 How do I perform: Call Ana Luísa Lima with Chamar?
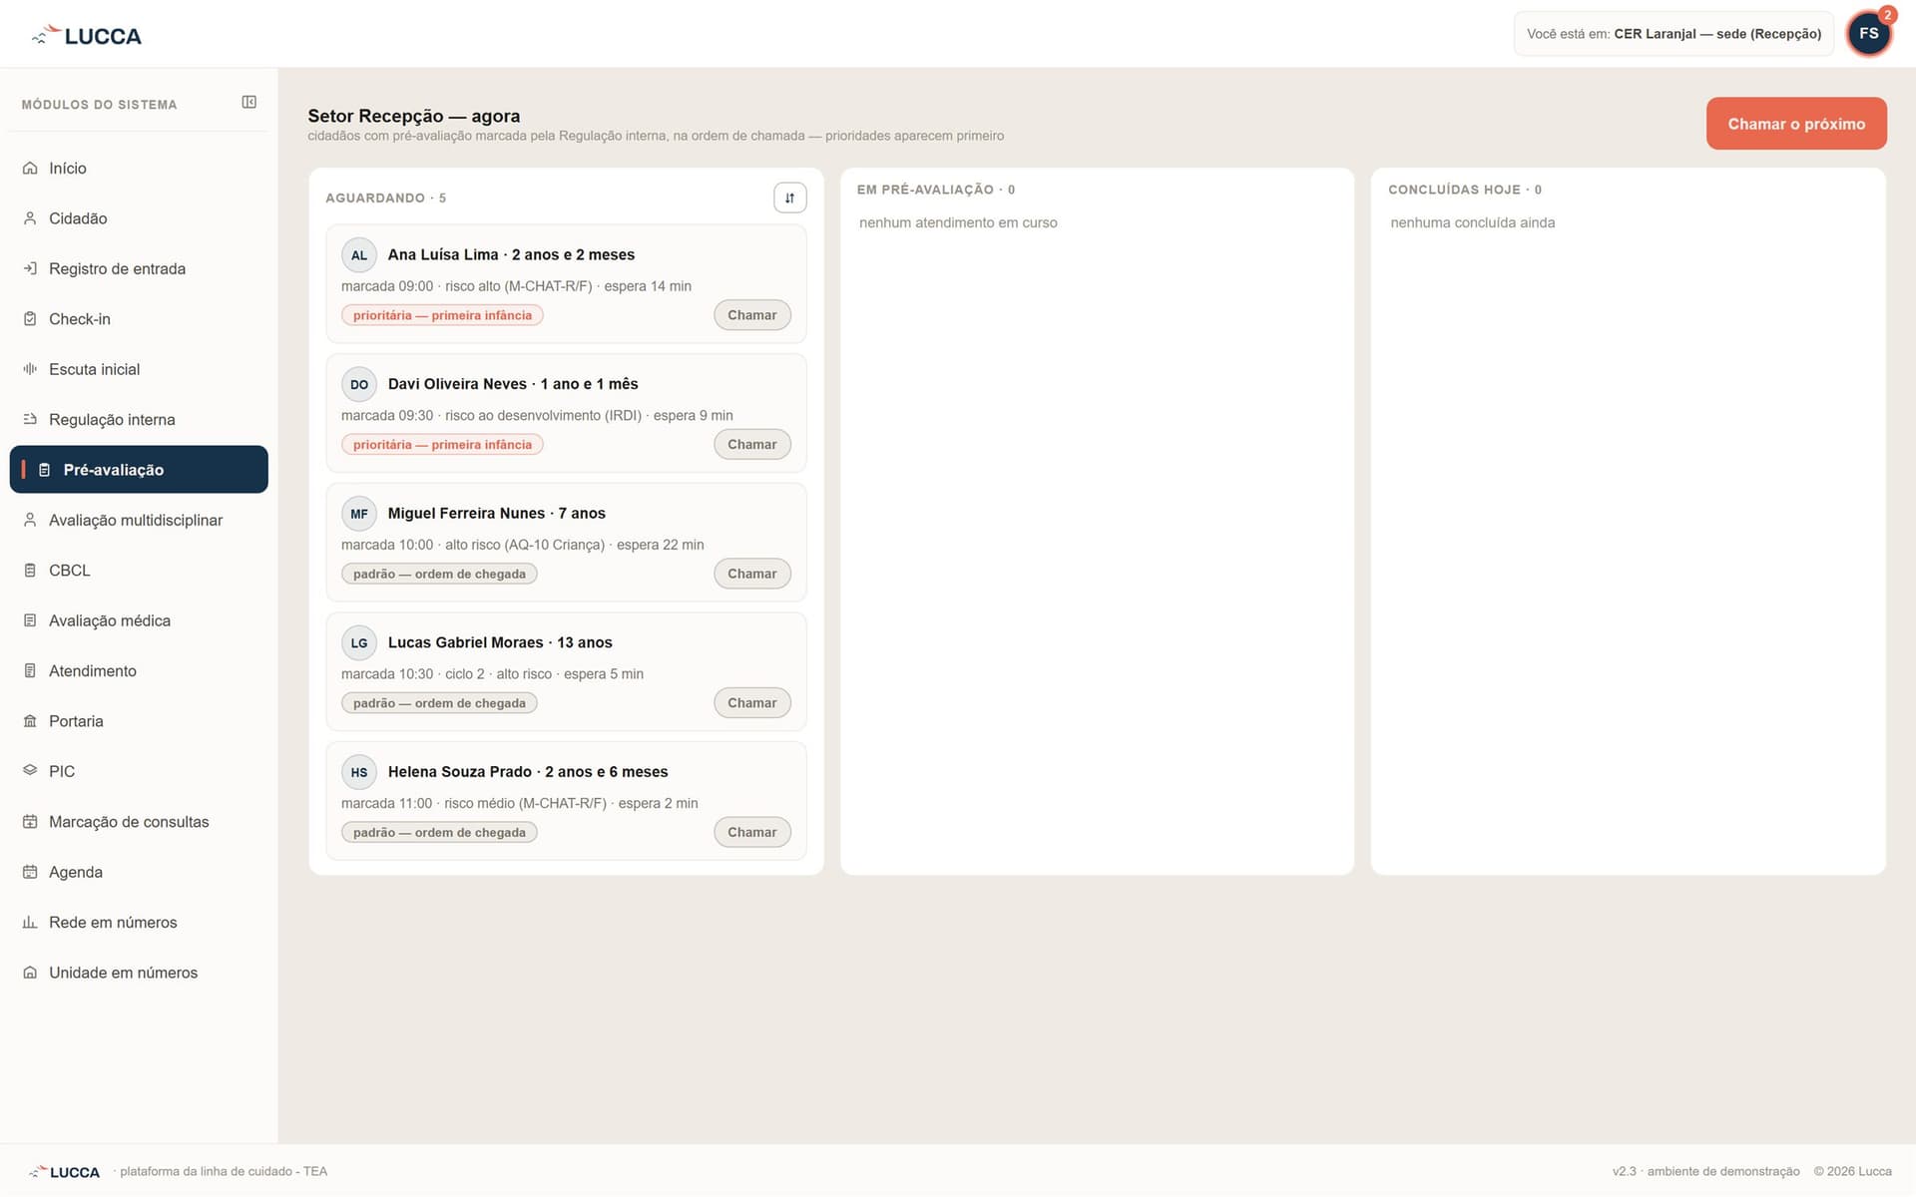pyautogui.click(x=752, y=315)
